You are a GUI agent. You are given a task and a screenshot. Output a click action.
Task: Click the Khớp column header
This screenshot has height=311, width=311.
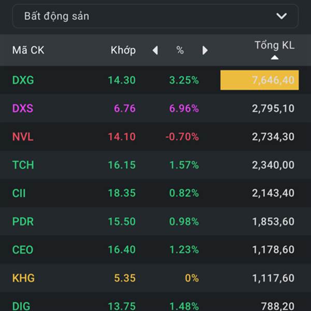pyautogui.click(x=123, y=50)
